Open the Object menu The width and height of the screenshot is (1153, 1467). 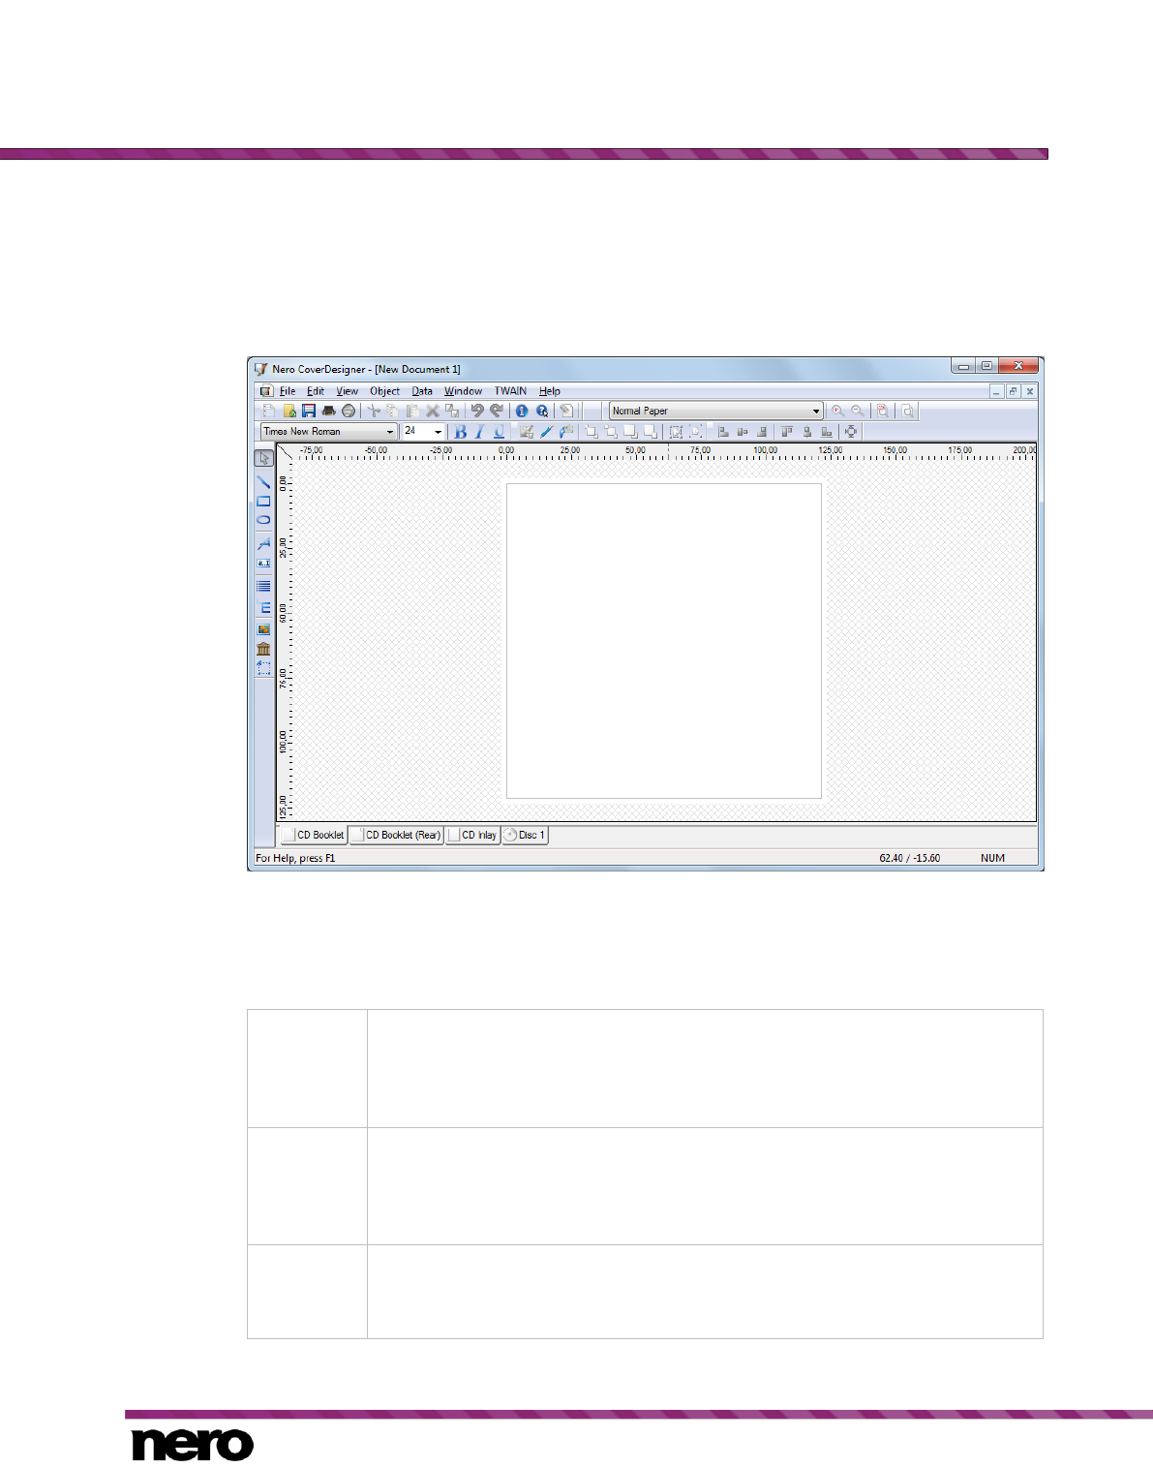point(384,391)
